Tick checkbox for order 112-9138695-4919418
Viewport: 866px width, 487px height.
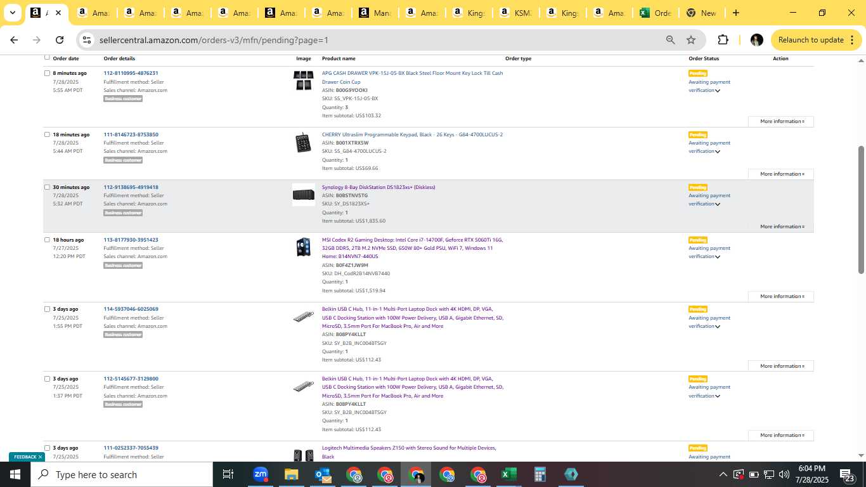coord(47,187)
